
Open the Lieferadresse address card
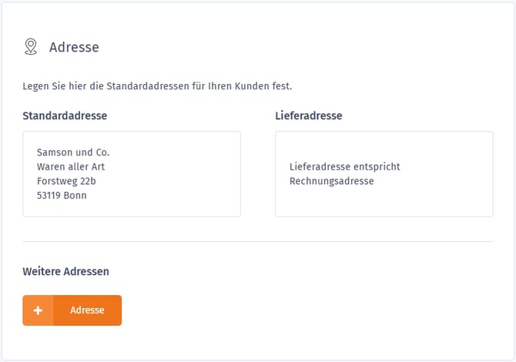point(384,174)
